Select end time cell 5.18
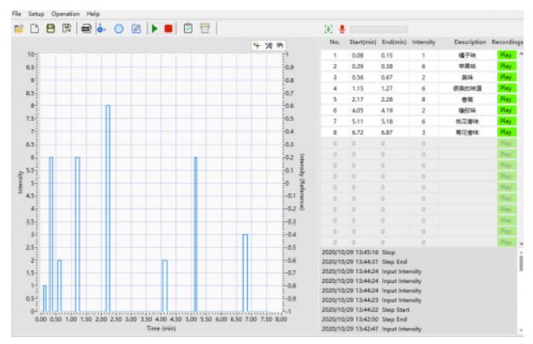 pos(387,121)
